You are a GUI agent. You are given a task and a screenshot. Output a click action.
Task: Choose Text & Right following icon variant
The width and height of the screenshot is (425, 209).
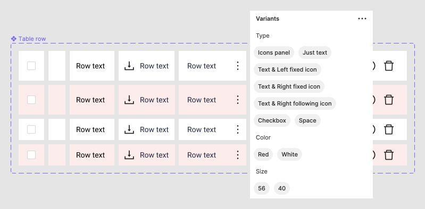click(x=295, y=103)
